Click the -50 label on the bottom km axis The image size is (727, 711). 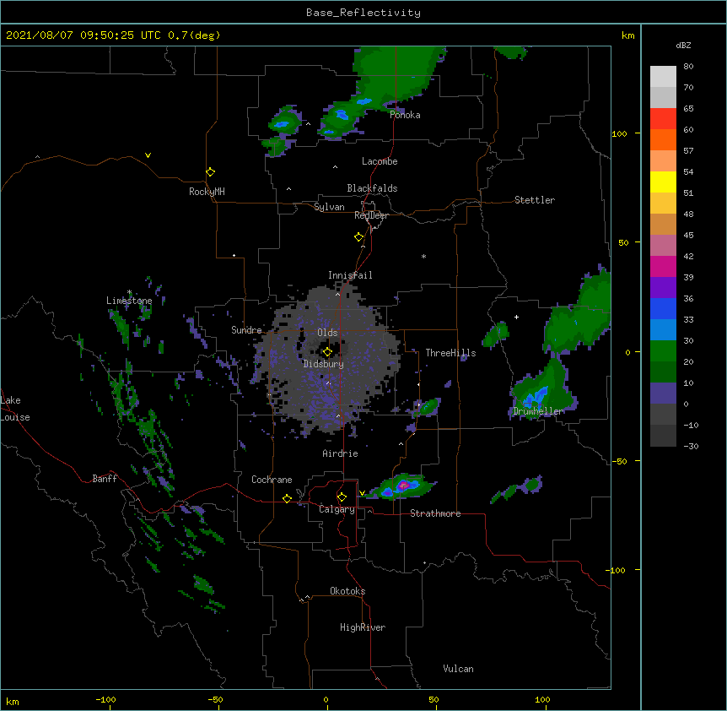tap(215, 699)
